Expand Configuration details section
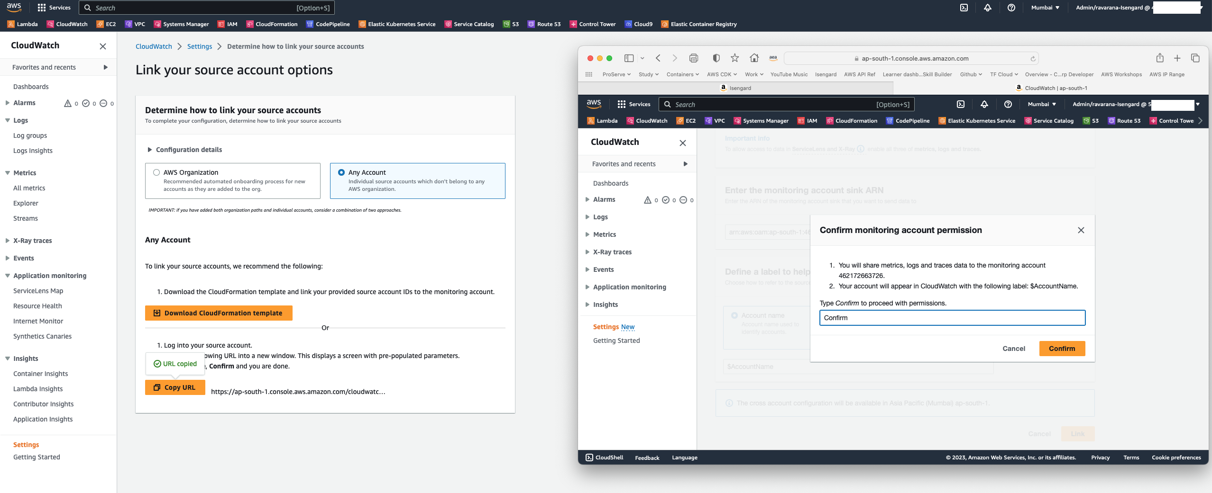Image resolution: width=1212 pixels, height=493 pixels. 184,150
